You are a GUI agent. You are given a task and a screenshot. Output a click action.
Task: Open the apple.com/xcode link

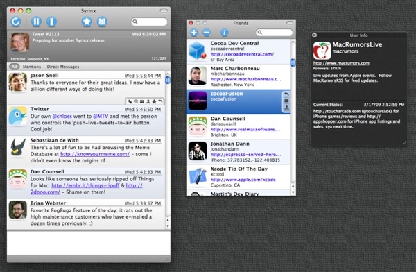[243, 180]
